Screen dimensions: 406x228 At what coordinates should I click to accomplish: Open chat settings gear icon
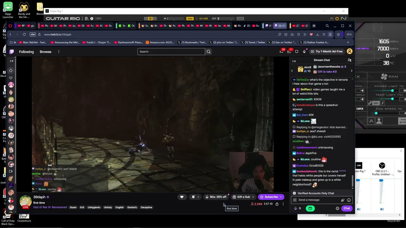[337, 208]
